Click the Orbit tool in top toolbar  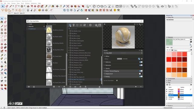(57, 6)
